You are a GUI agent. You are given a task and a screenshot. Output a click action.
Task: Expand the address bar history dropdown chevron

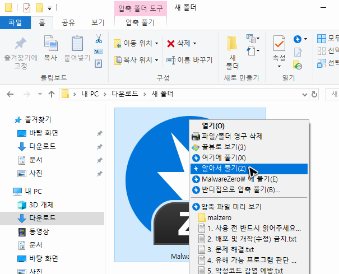pyautogui.click(x=305, y=95)
